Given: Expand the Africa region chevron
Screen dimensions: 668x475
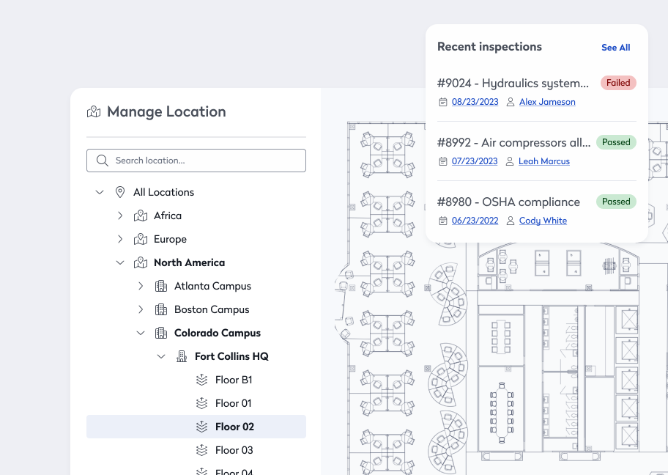Looking at the screenshot, I should (x=120, y=216).
